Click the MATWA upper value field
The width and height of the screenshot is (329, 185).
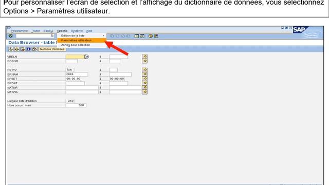(125, 92)
